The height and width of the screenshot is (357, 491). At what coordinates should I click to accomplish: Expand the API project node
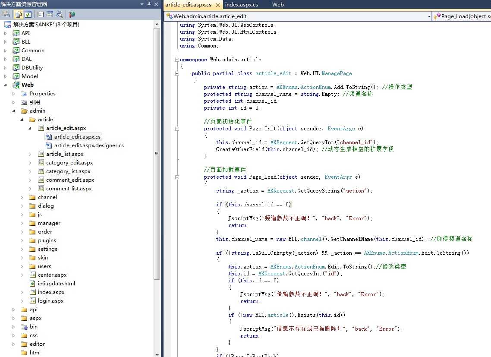pyautogui.click(x=5, y=33)
